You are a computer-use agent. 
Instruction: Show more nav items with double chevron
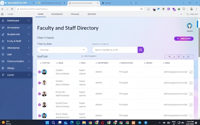pyautogui.click(x=181, y=14)
